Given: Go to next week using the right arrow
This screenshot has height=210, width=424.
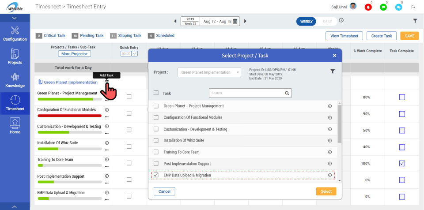Looking at the screenshot, I should (x=246, y=21).
